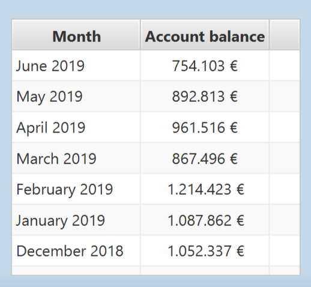Select the June 2019 row
The image size is (311, 287).
click(x=156, y=65)
